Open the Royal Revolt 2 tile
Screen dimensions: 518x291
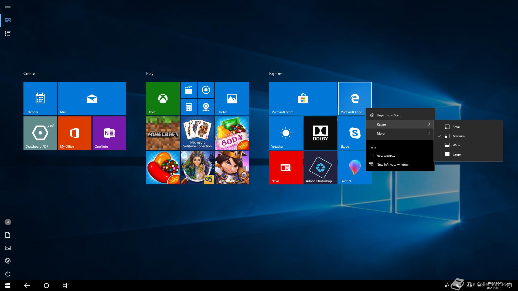232,168
